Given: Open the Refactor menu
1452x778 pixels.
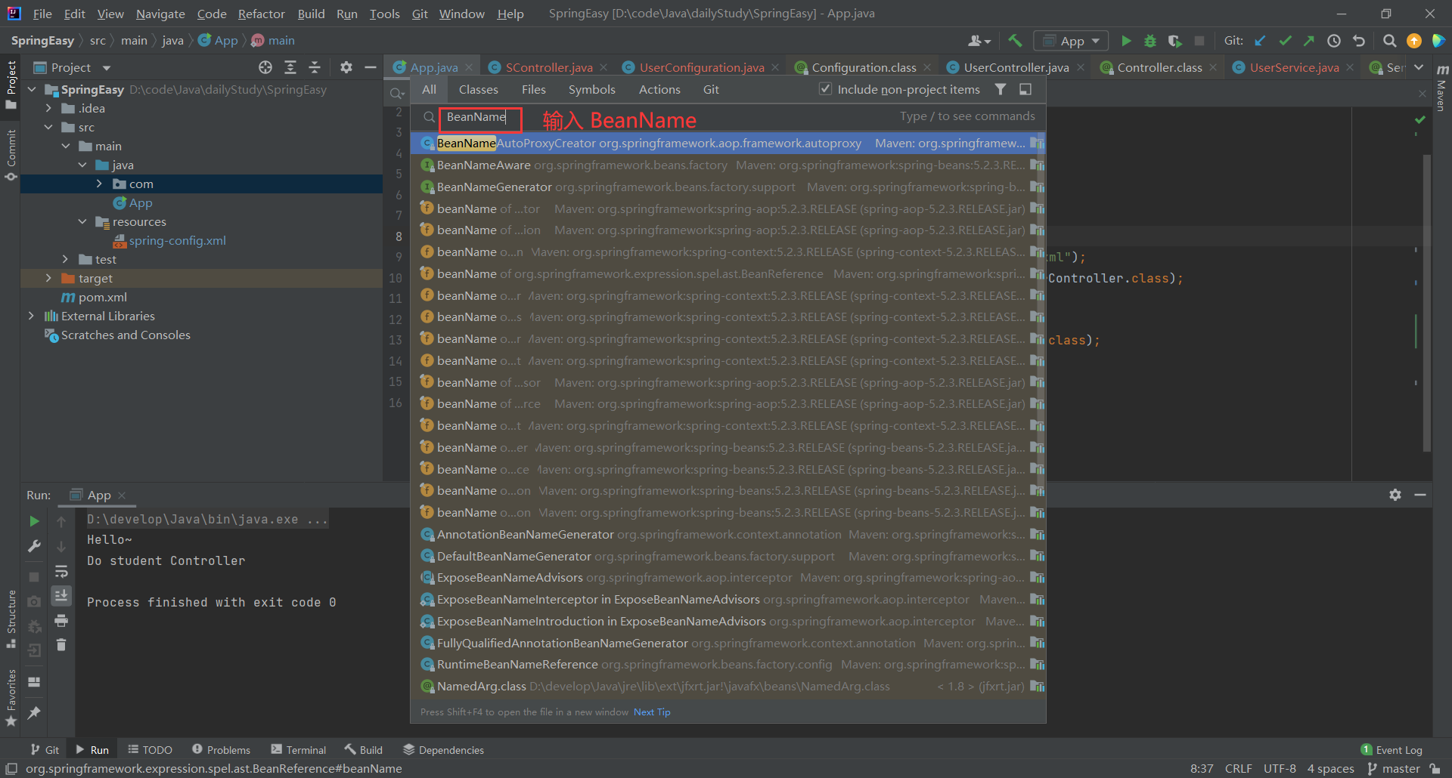Looking at the screenshot, I should 261,14.
